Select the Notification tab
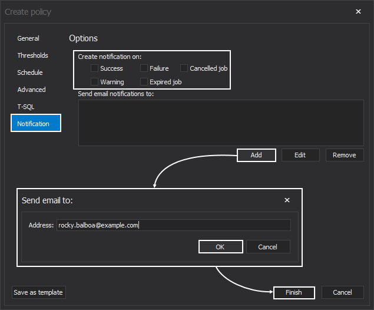 (36, 123)
